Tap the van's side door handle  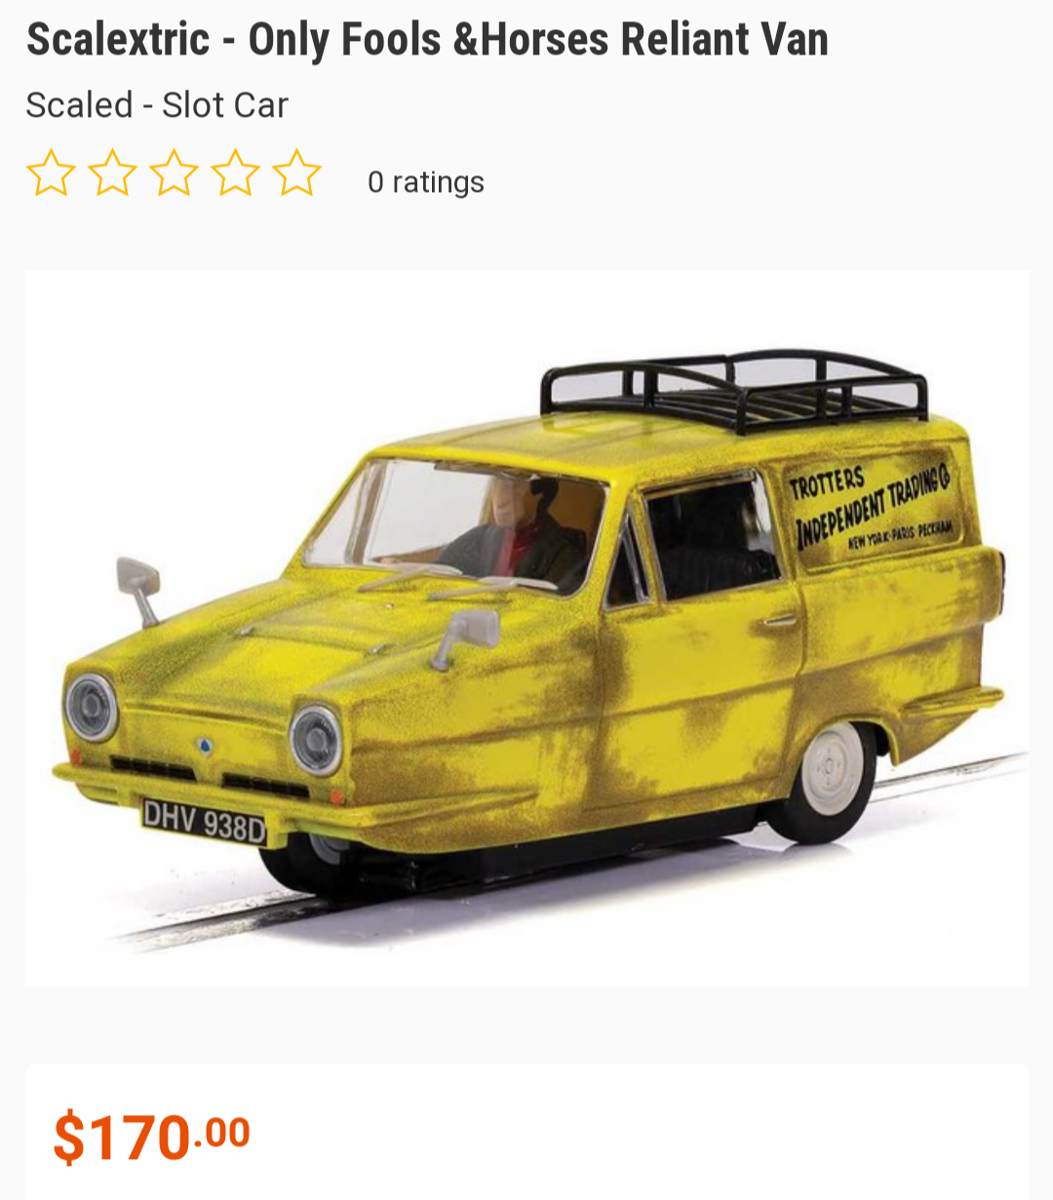click(x=780, y=619)
